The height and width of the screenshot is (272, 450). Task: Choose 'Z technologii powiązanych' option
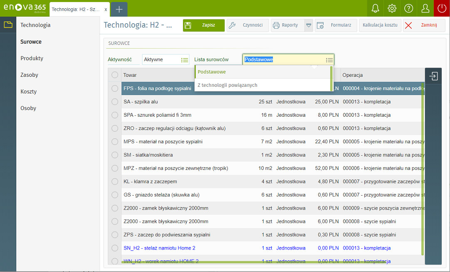[x=227, y=85]
